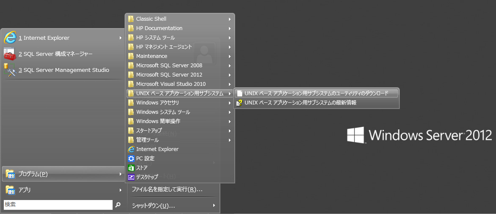The width and height of the screenshot is (496, 214).
Task: Click the Internet Explorer icon in pinned list
Action: (10, 38)
